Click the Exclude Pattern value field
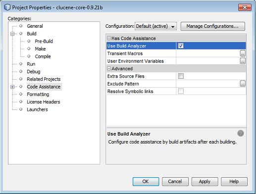The width and height of the screenshot is (256, 194). coord(208,84)
